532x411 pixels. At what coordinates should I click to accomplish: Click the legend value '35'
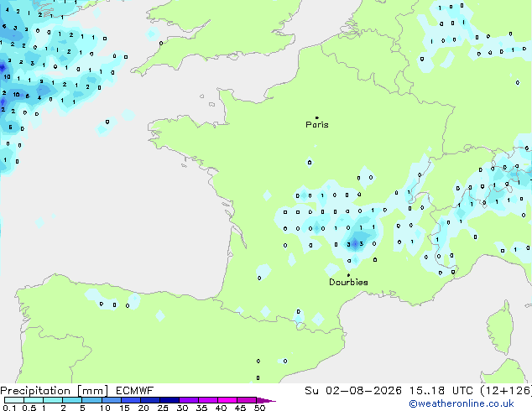pos(201,408)
